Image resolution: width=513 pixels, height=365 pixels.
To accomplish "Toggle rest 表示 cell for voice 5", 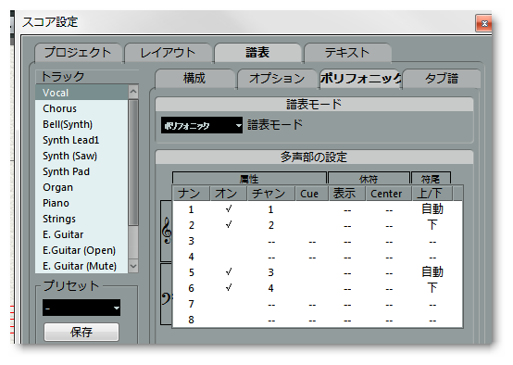I will click(347, 272).
